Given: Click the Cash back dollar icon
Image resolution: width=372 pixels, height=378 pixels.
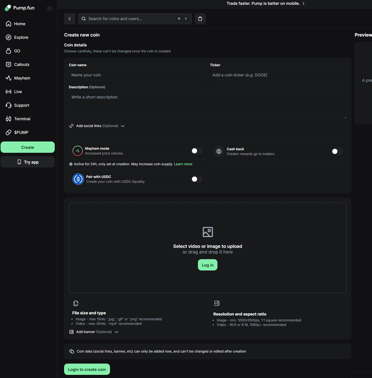Looking at the screenshot, I should (219, 151).
